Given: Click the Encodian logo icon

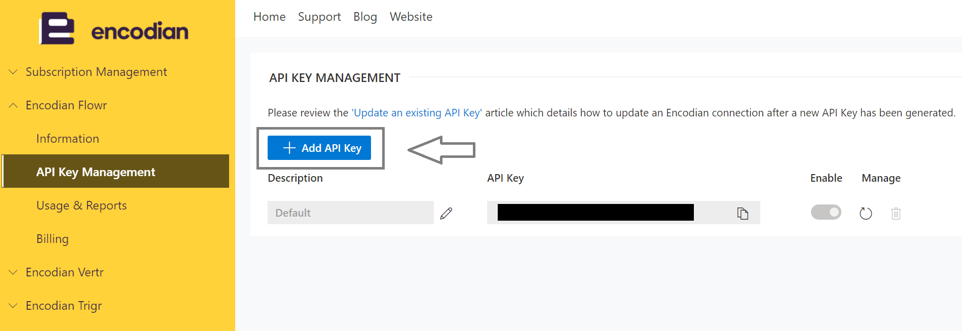Looking at the screenshot, I should point(57,29).
